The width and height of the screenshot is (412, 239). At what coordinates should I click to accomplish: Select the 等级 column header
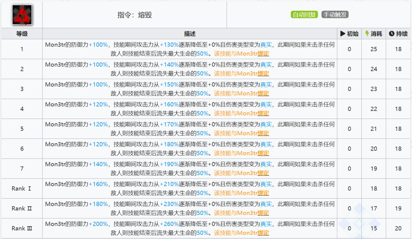point(21,34)
